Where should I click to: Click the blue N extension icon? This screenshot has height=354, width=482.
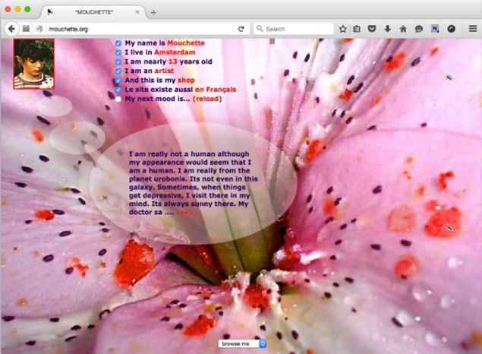click(x=435, y=29)
